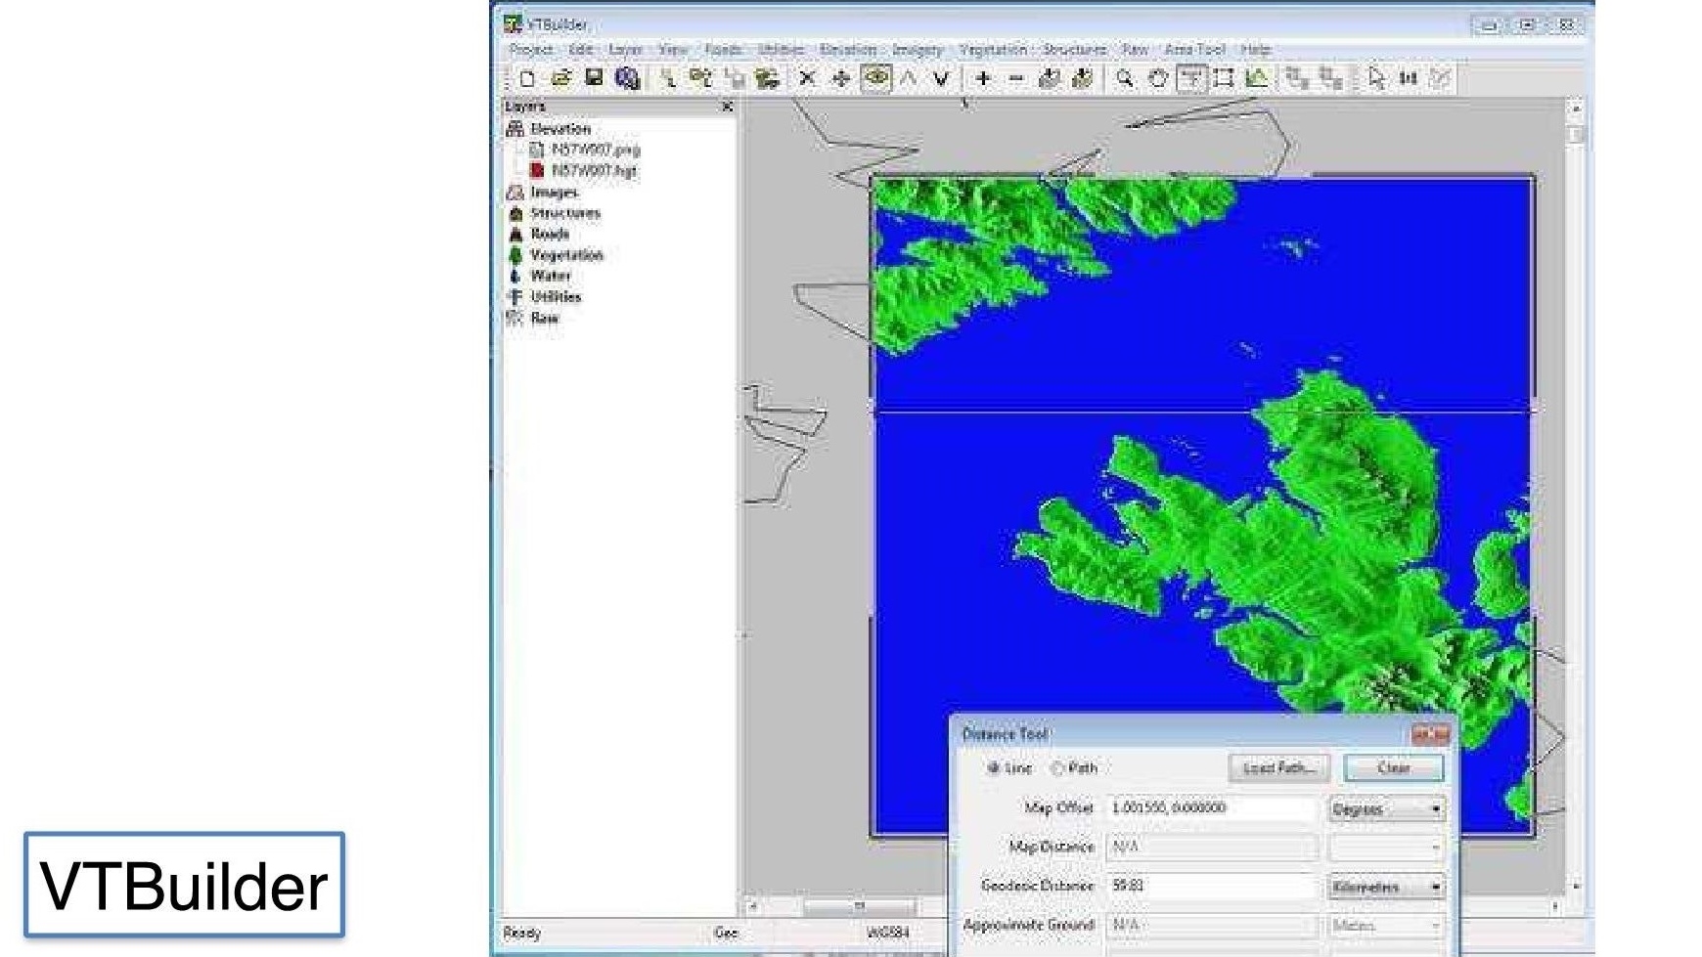Click the Load Path button
The width and height of the screenshot is (1702, 957).
click(1278, 768)
